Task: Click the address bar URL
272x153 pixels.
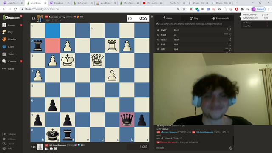Action: (x=42, y=9)
